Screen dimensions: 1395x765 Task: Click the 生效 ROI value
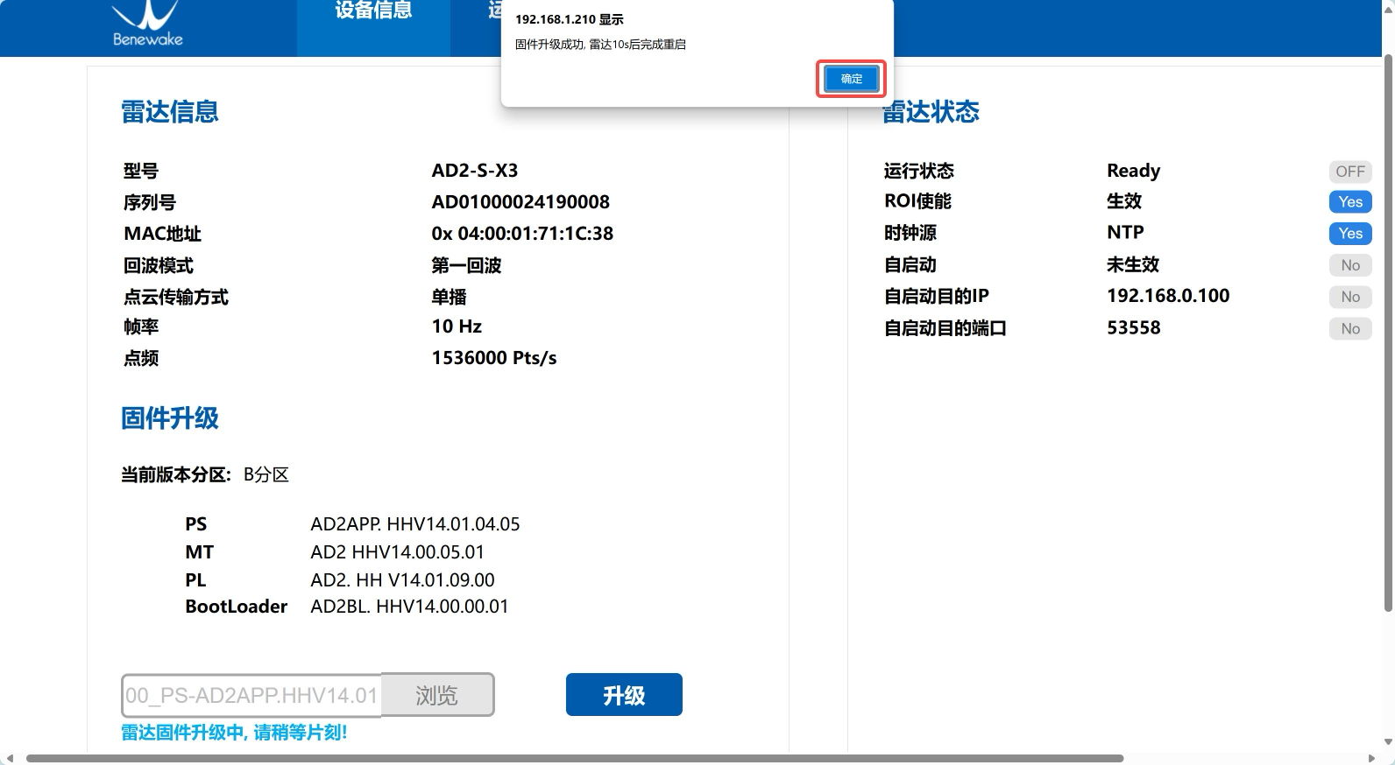pyautogui.click(x=1124, y=201)
